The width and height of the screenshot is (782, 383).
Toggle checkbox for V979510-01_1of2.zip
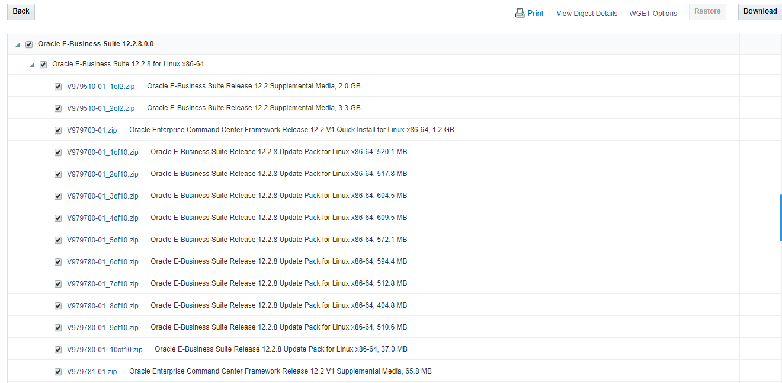point(58,87)
